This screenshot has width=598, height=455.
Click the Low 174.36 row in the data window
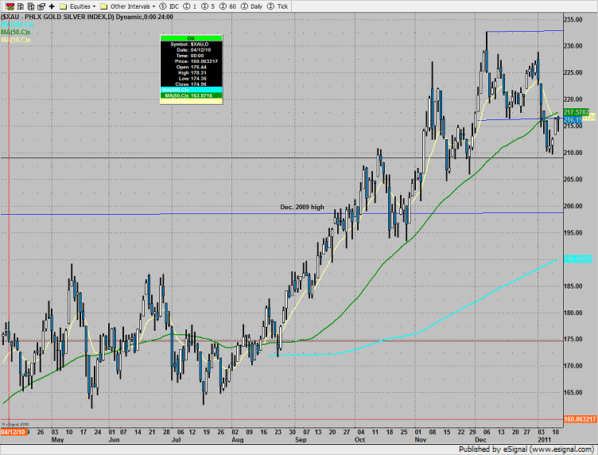point(191,78)
